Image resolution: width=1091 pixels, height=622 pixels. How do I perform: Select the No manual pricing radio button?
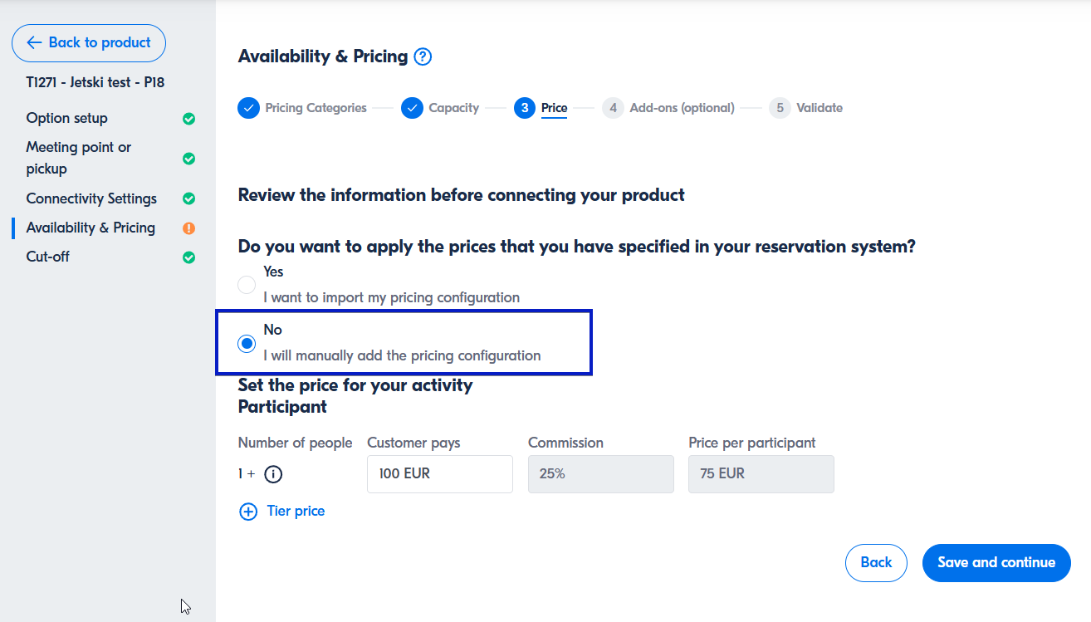coord(247,344)
